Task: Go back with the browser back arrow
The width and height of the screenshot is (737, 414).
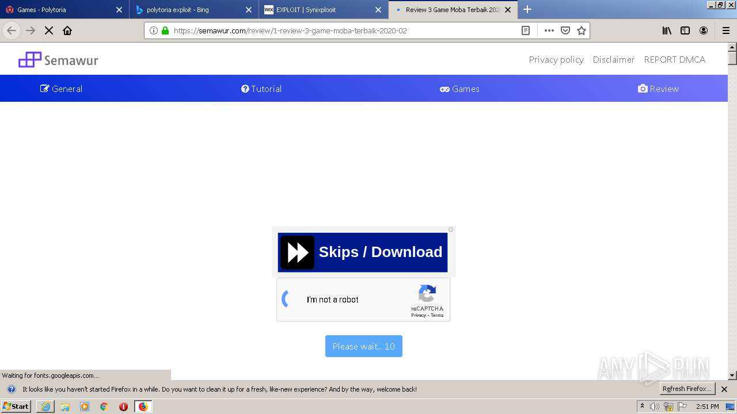Action: coord(12,30)
